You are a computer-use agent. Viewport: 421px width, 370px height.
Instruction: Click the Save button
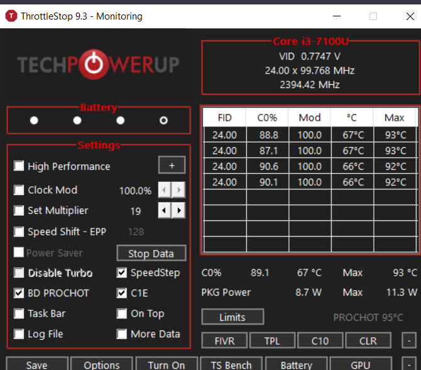(x=37, y=364)
